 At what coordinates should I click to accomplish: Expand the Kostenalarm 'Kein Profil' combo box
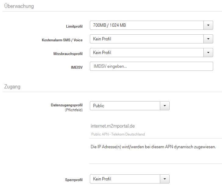146,39
